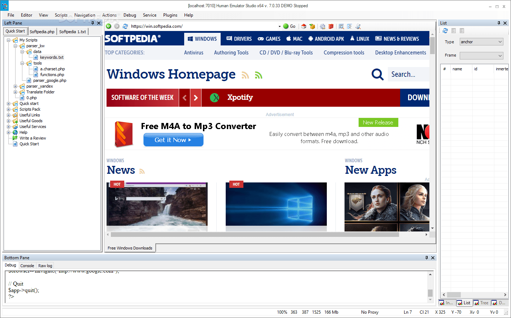Open the Debug menu

tap(130, 15)
